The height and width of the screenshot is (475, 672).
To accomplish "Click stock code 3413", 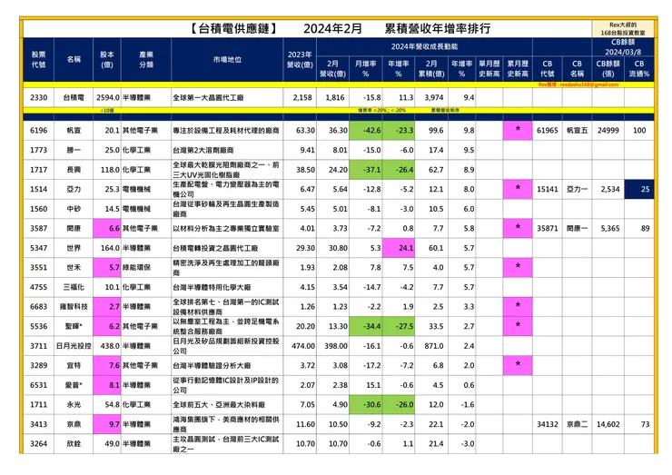I will (38, 424).
